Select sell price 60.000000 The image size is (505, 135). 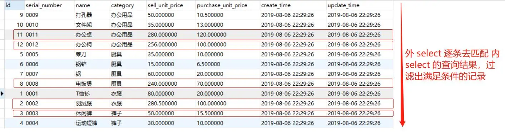click(x=161, y=74)
